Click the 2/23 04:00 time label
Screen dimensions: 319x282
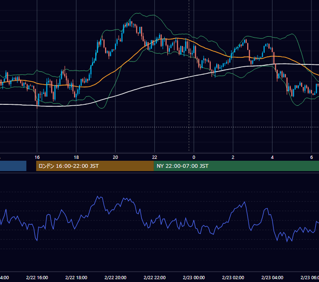coord(272,277)
